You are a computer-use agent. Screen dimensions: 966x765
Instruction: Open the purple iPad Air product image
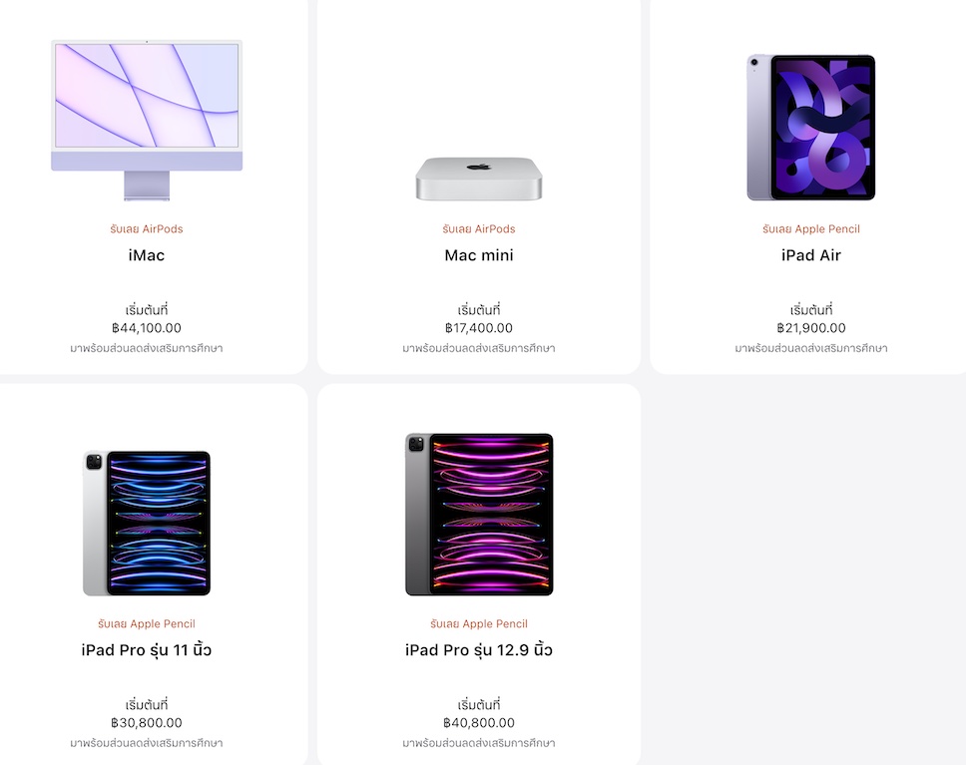[810, 128]
